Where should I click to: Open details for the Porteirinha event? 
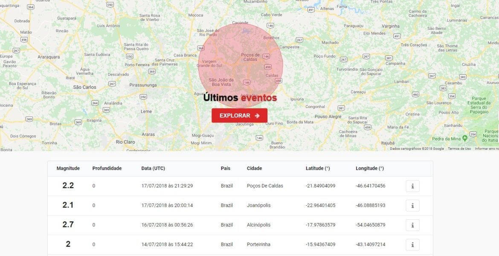(x=412, y=244)
